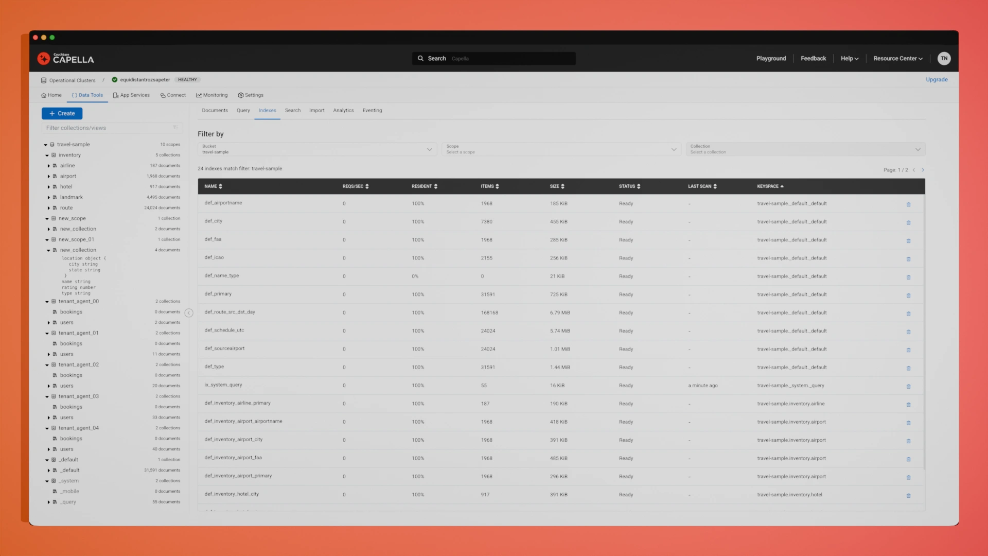Sort indexes by SIZE column

557,186
